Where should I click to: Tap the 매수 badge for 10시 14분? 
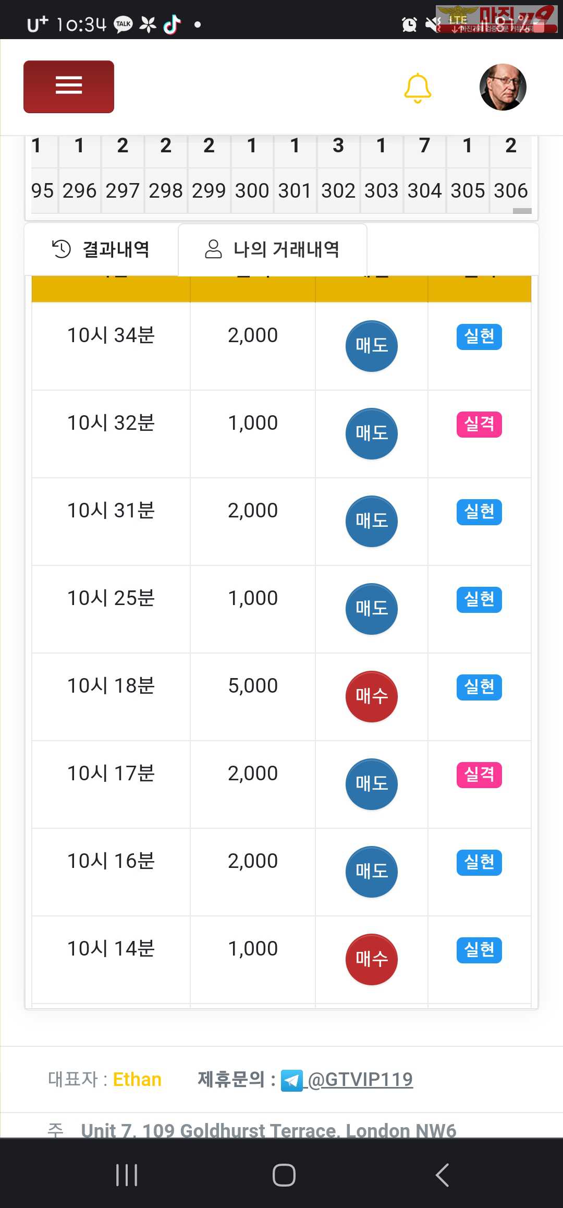[x=371, y=959]
